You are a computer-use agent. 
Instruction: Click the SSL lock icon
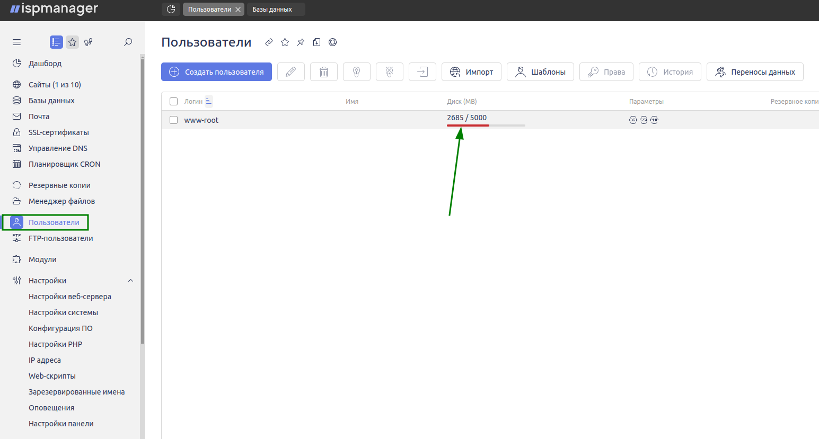[17, 132]
